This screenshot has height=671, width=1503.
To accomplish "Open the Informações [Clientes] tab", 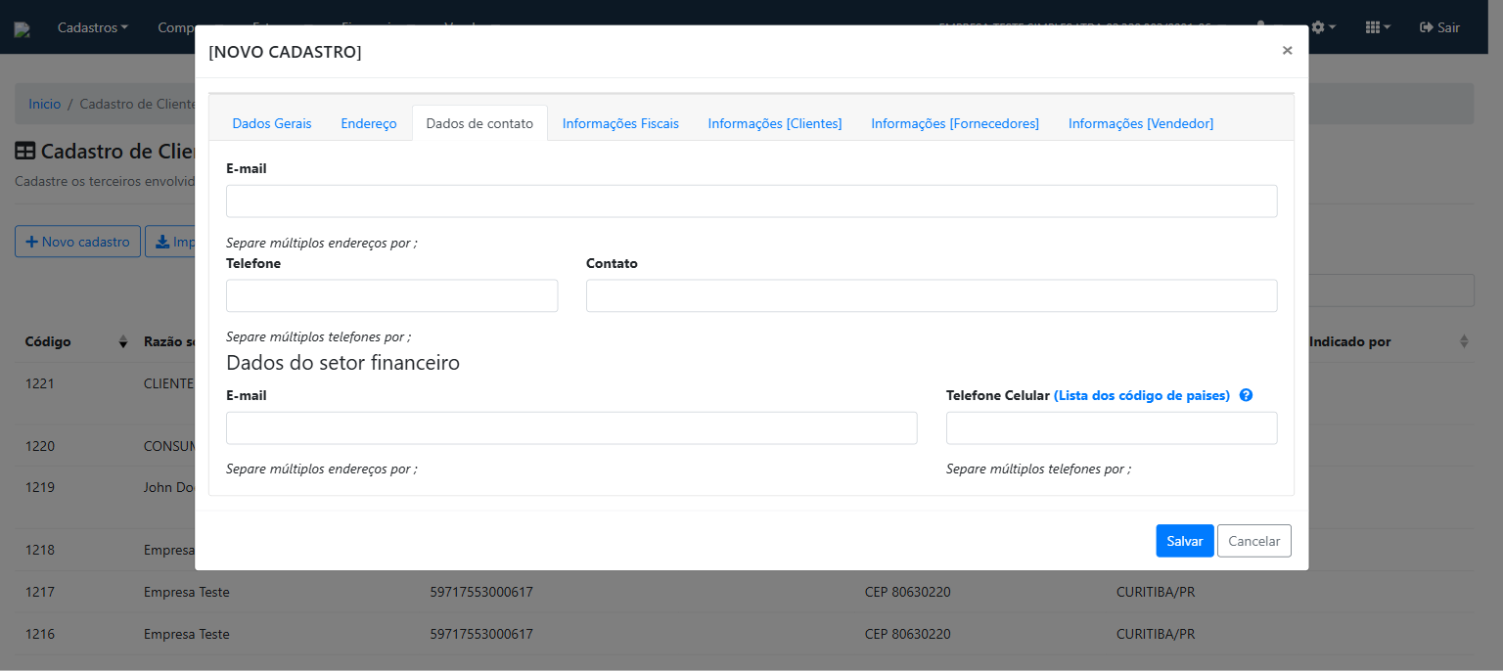I will (x=775, y=123).
